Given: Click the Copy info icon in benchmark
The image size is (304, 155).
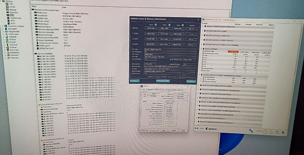Looking at the screenshot, I should pos(183,25).
